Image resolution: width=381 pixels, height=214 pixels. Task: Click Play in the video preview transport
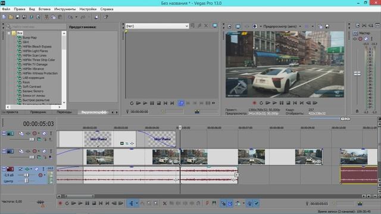click(x=274, y=103)
